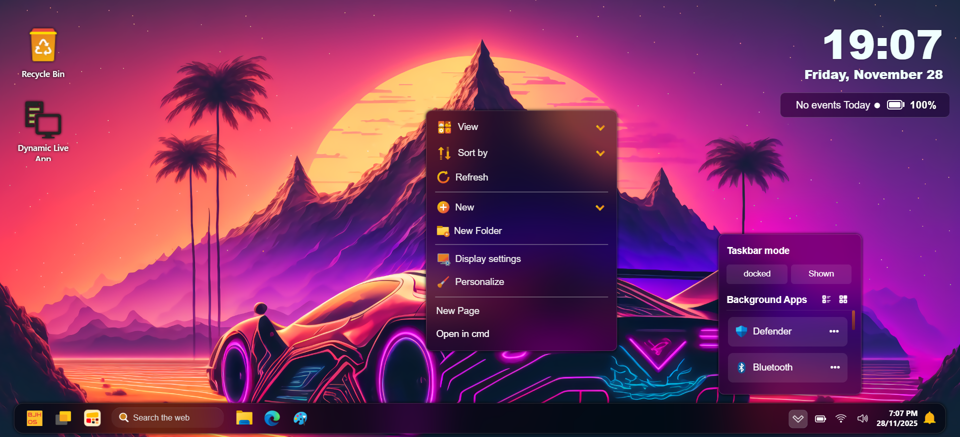Click the taskbar clock 7:07 PM
The image size is (960, 437).
897,418
